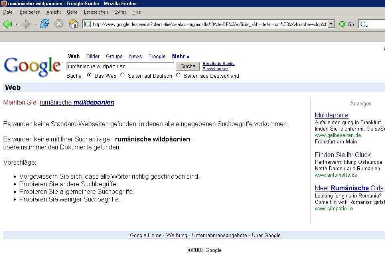Click the ©2006 Google copyright text
This screenshot has height=278, width=385.
pyautogui.click(x=205, y=250)
